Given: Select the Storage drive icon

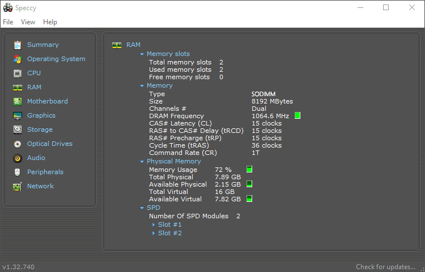Looking at the screenshot, I should point(18,129).
